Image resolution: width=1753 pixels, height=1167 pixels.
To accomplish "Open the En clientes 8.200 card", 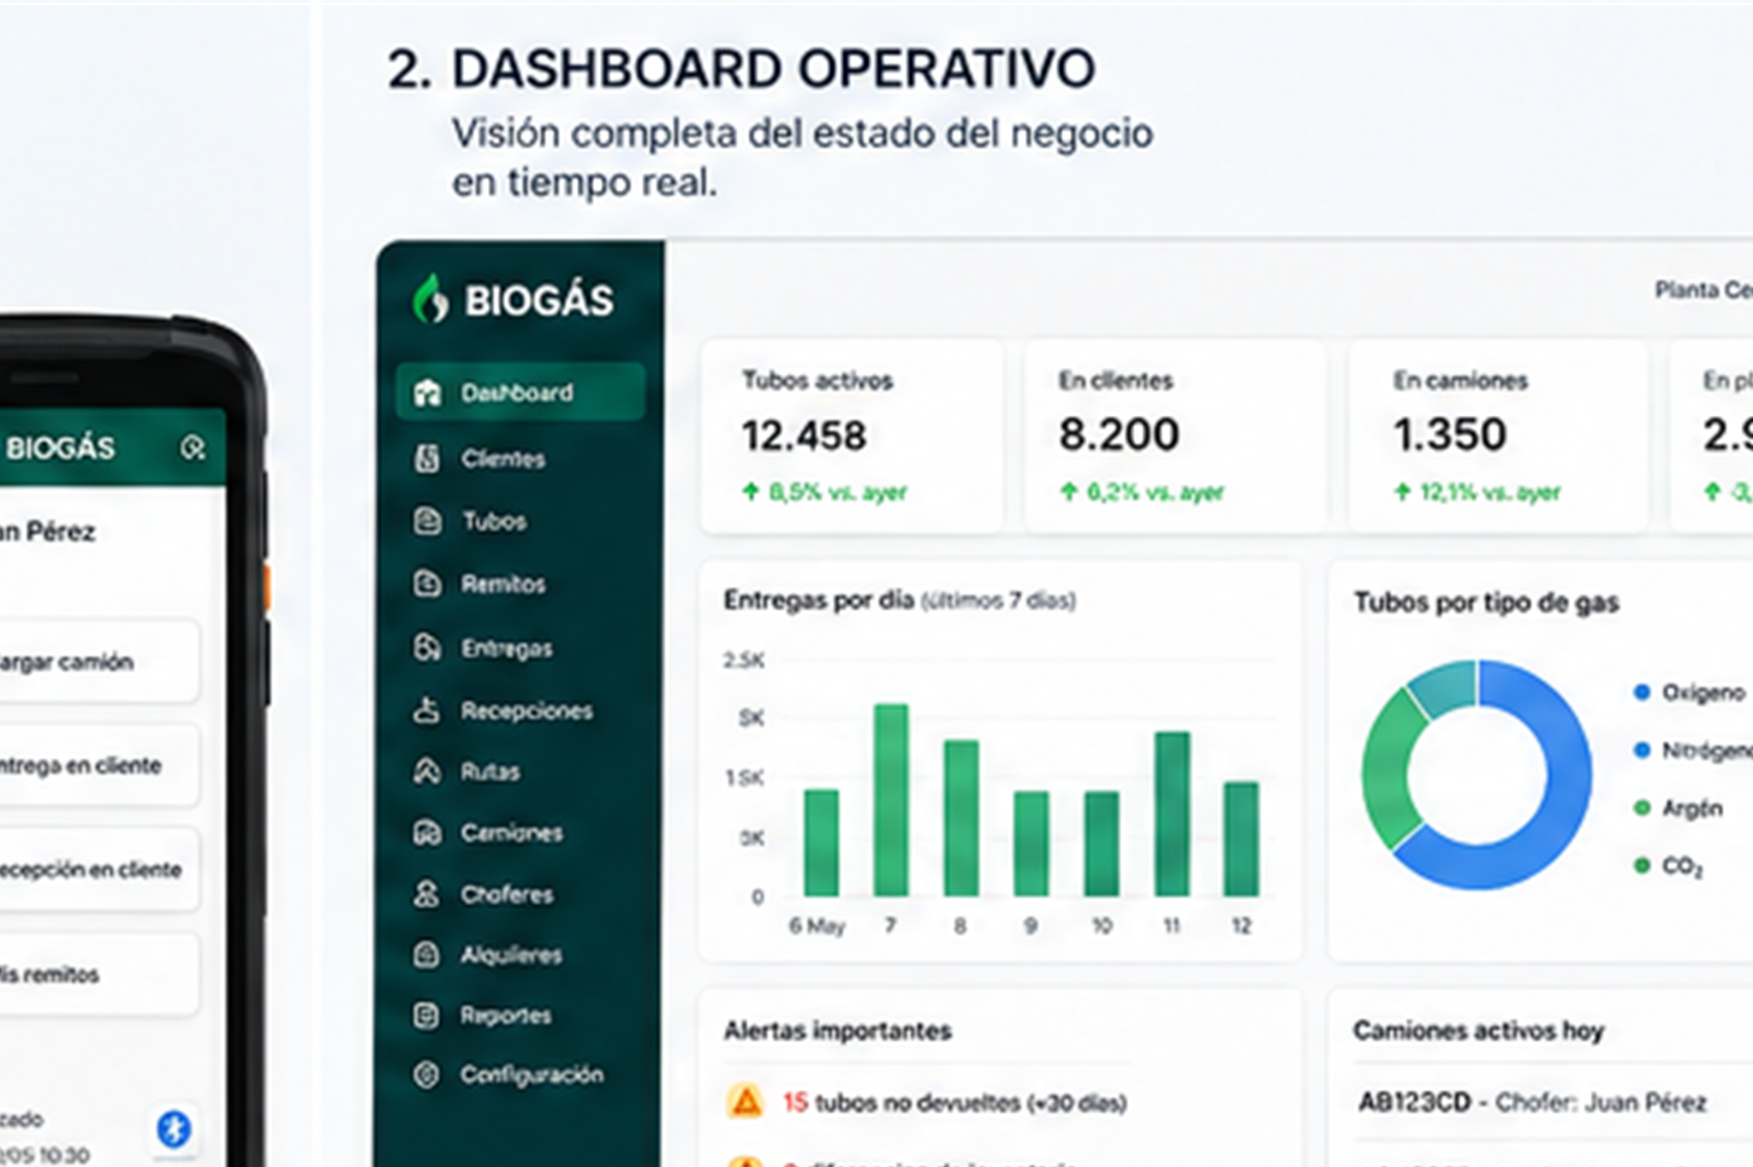I will tap(1174, 436).
